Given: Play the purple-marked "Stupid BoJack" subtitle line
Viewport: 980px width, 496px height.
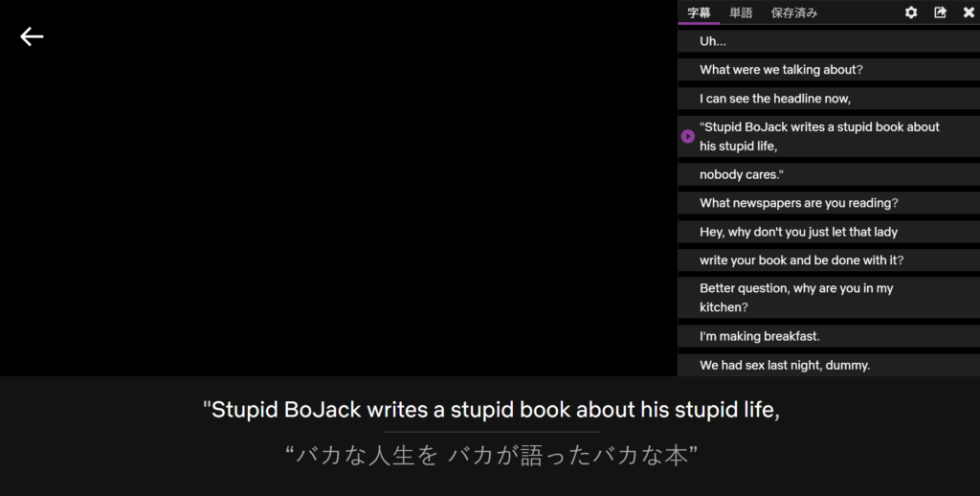Looking at the screenshot, I should (687, 137).
